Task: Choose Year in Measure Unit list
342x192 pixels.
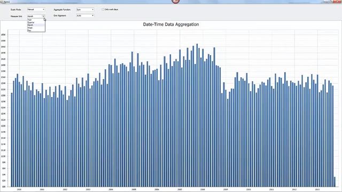Action: tap(36, 20)
